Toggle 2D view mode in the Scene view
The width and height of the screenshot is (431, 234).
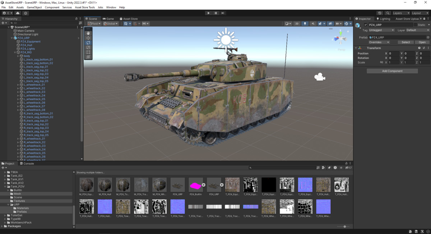pos(296,23)
